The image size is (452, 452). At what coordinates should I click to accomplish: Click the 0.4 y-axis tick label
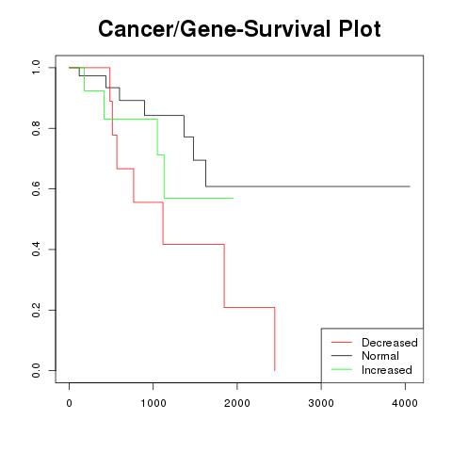pos(36,250)
